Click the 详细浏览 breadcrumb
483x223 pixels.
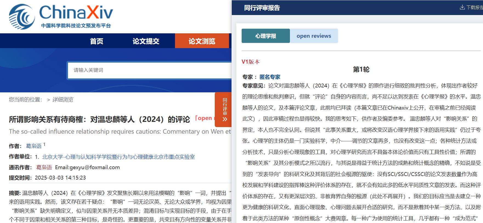coord(63,99)
